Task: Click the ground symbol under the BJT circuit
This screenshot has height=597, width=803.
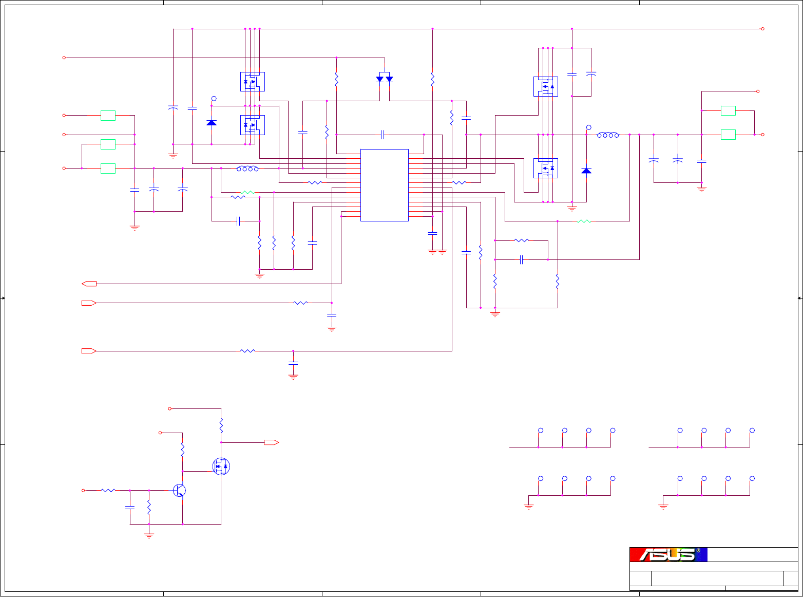Action: coord(149,535)
